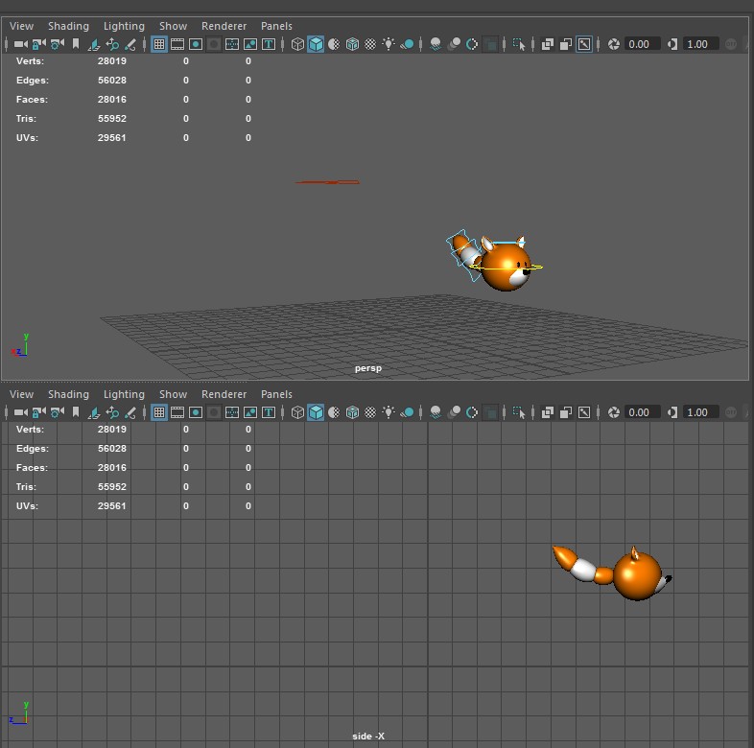The width and height of the screenshot is (754, 748).
Task: Enable Textured display in side -X panel
Action: tap(370, 412)
